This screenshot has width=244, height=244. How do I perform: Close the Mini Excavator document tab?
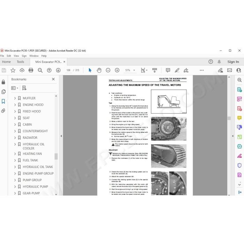click(x=64, y=62)
